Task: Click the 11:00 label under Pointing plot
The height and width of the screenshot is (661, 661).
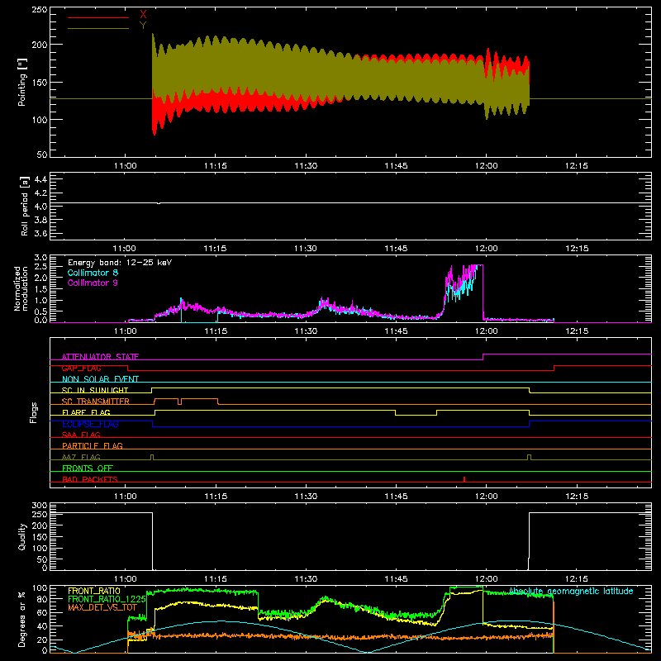Action: click(126, 166)
